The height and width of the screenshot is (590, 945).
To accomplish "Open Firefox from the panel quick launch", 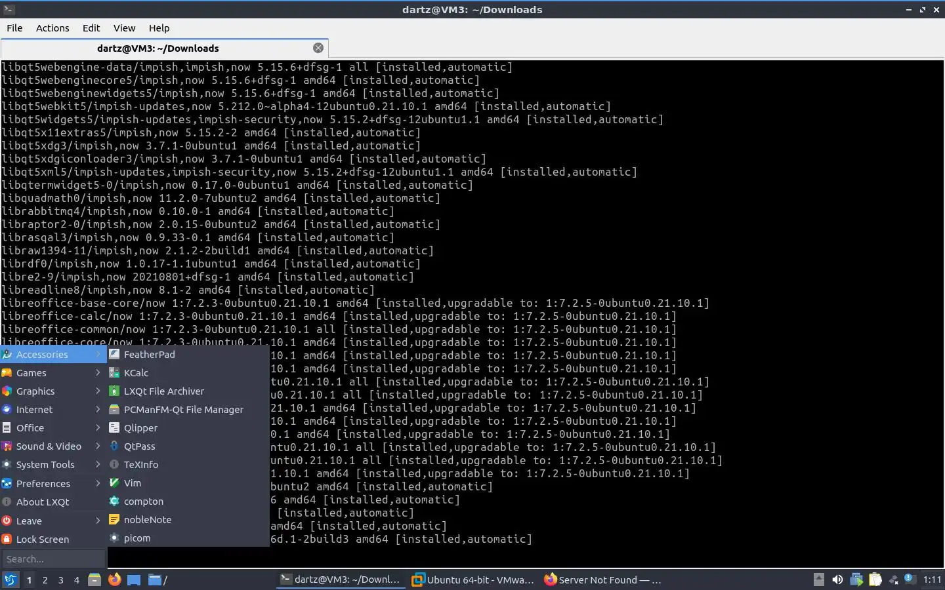I will coord(114,580).
